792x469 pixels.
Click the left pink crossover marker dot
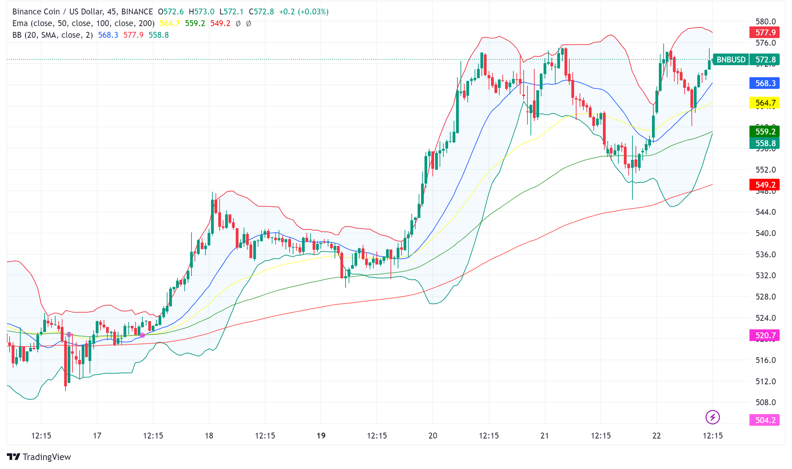coord(69,335)
